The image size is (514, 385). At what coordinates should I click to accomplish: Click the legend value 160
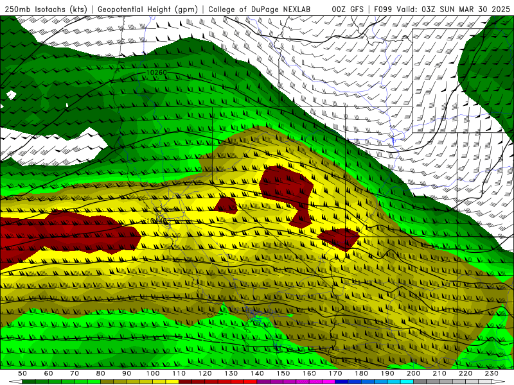pos(310,373)
